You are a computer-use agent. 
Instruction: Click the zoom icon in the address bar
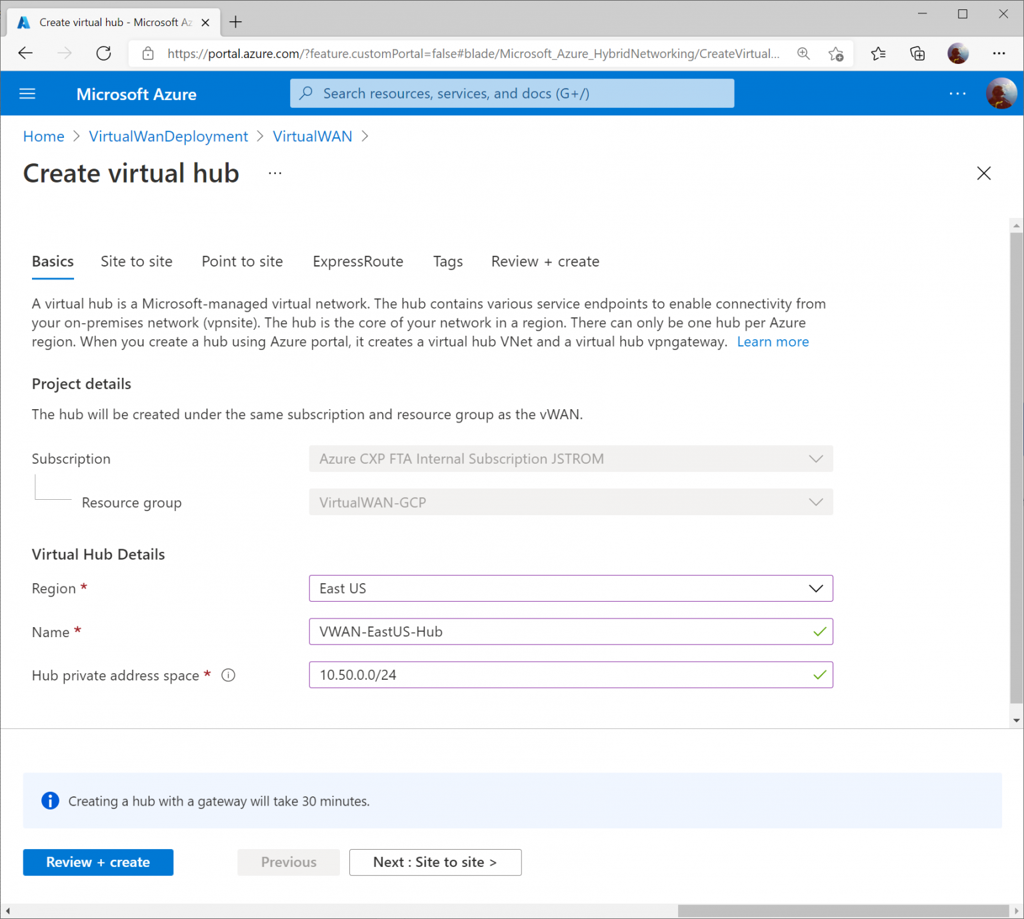(x=803, y=53)
